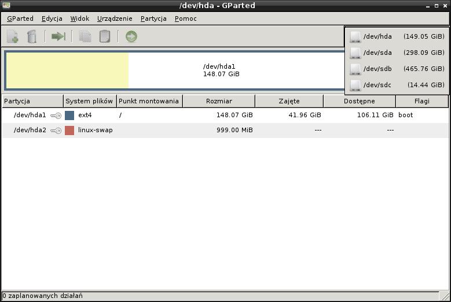The image size is (451, 302).
Task: Click the 999.00 MiB size cell
Action: click(x=234, y=130)
